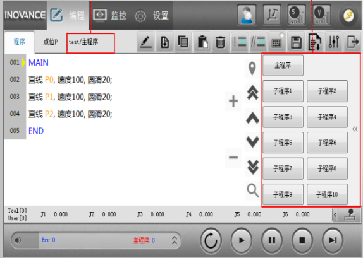Image resolution: width=363 pixels, height=258 pixels.
Task: Select the 子程序3 button
Action: point(283,117)
